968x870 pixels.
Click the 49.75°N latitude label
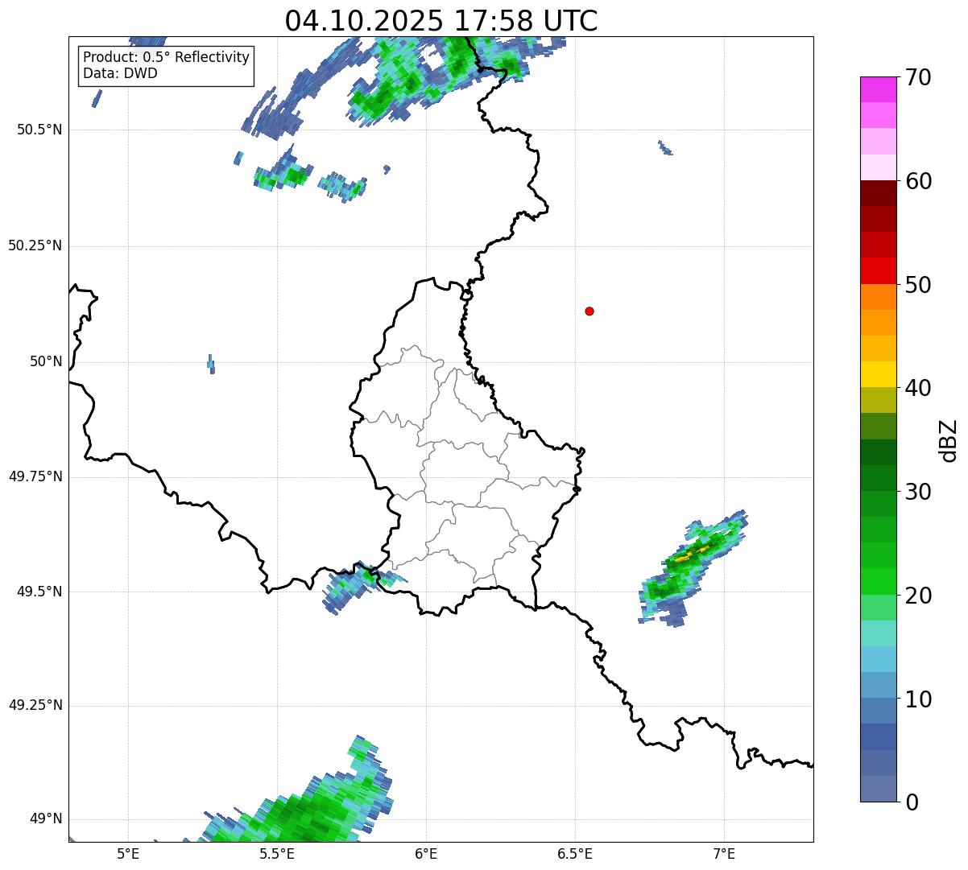[35, 476]
